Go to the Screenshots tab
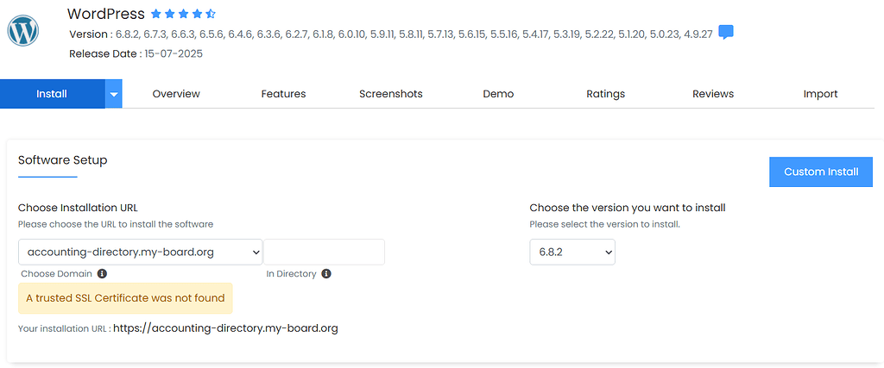 click(x=391, y=94)
